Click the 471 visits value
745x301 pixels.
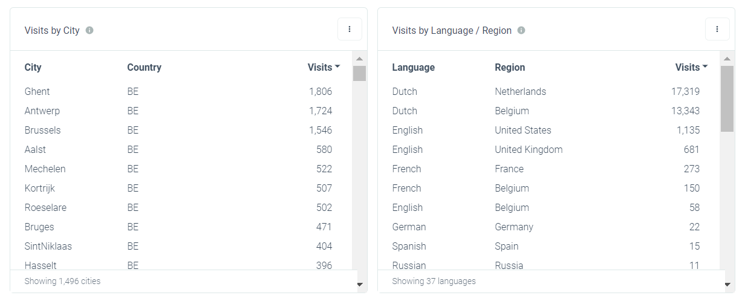click(324, 227)
